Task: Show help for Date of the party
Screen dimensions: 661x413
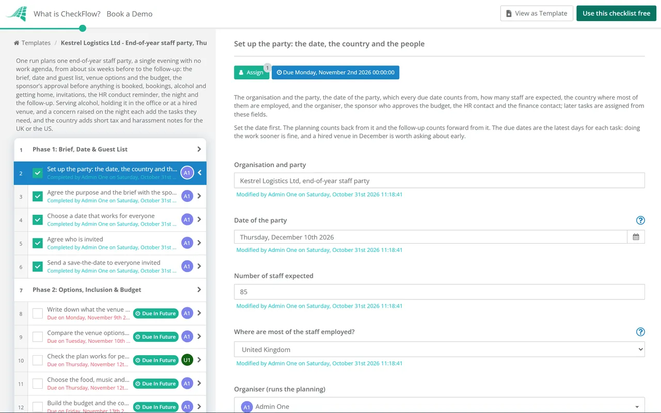Action: coord(640,220)
